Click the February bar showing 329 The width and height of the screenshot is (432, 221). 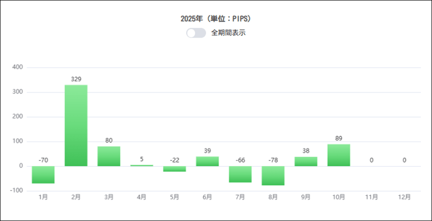point(76,126)
